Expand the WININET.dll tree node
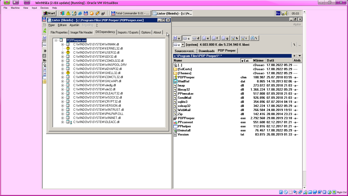 click(62, 118)
